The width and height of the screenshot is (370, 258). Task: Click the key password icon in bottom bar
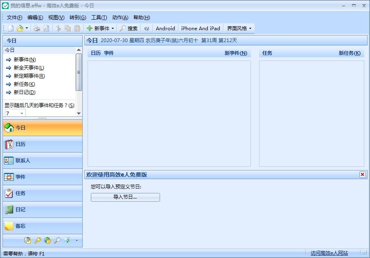[x=38, y=240]
